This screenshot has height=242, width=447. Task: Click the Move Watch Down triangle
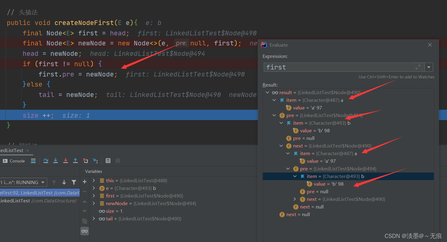pyautogui.click(x=85, y=211)
